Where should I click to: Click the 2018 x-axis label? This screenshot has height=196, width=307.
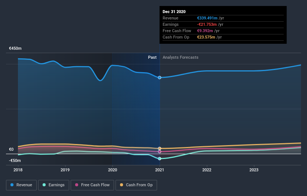[18, 170]
